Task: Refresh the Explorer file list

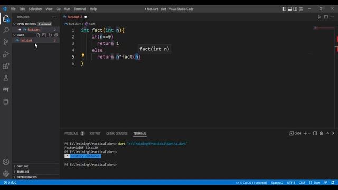Action: click(50, 35)
